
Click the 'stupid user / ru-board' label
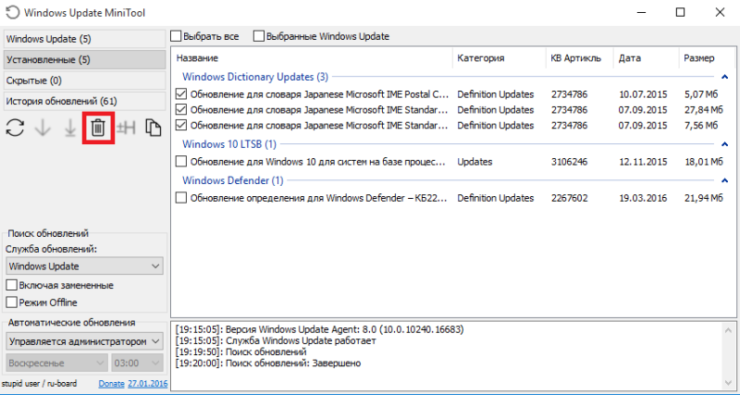pyautogui.click(x=39, y=384)
